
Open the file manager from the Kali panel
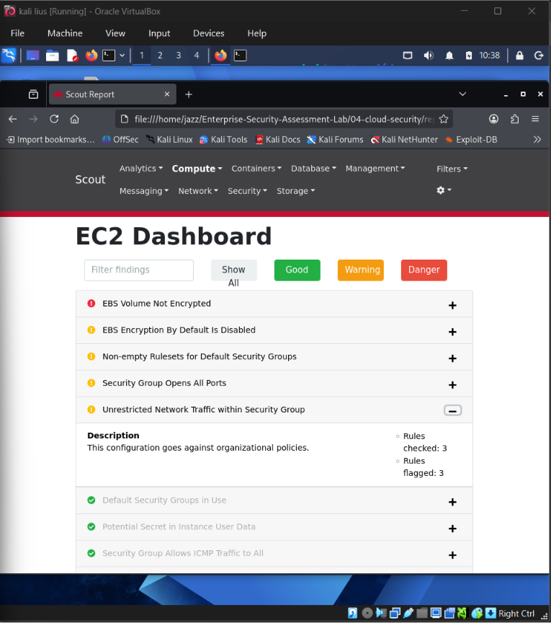(53, 56)
